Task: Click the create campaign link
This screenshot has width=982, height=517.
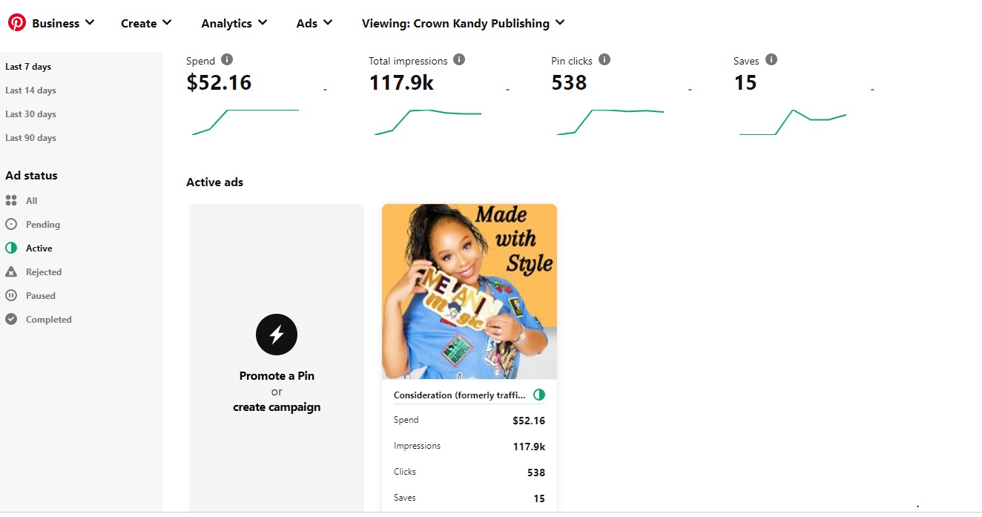Action: tap(277, 407)
